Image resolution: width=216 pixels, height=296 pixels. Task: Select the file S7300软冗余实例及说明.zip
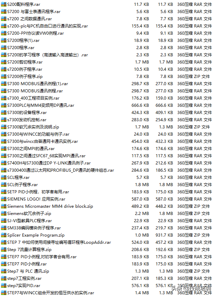tap(33, 127)
